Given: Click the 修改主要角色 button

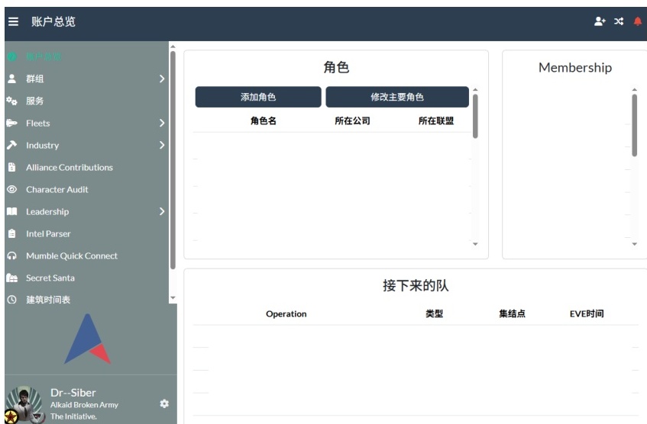Looking at the screenshot, I should (x=397, y=97).
